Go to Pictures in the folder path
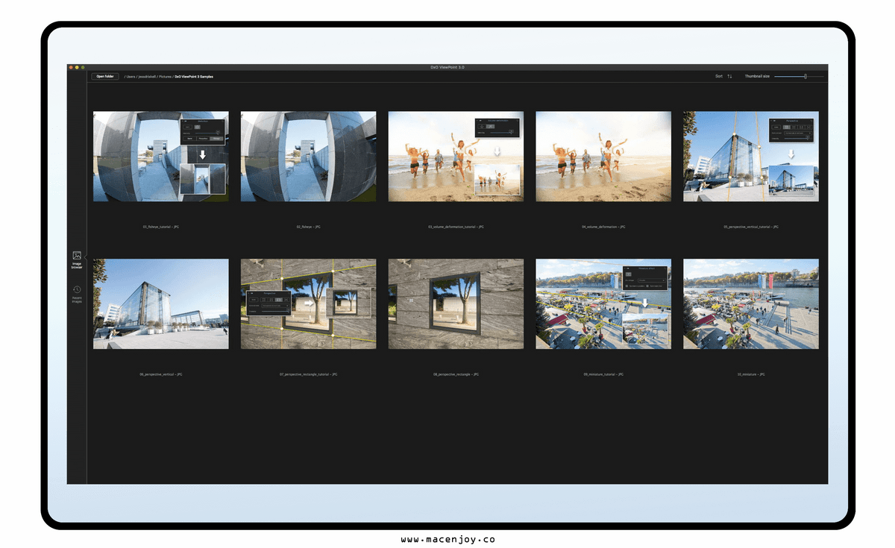 click(x=165, y=76)
